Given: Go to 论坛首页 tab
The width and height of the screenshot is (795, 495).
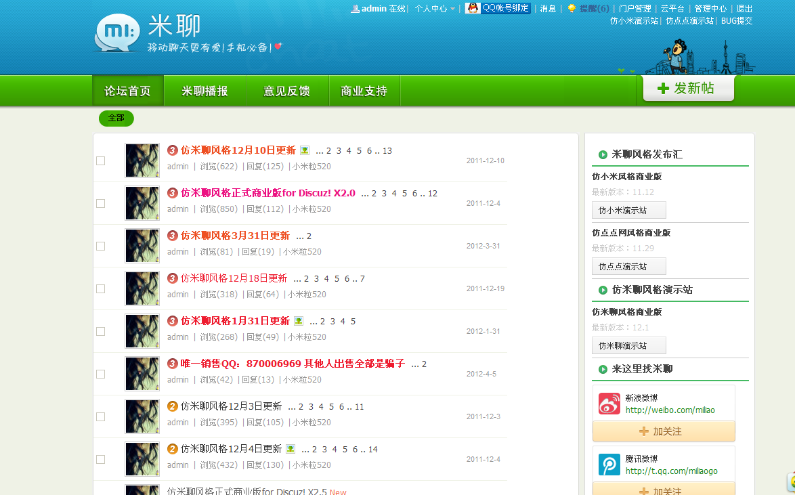Looking at the screenshot, I should pos(128,91).
